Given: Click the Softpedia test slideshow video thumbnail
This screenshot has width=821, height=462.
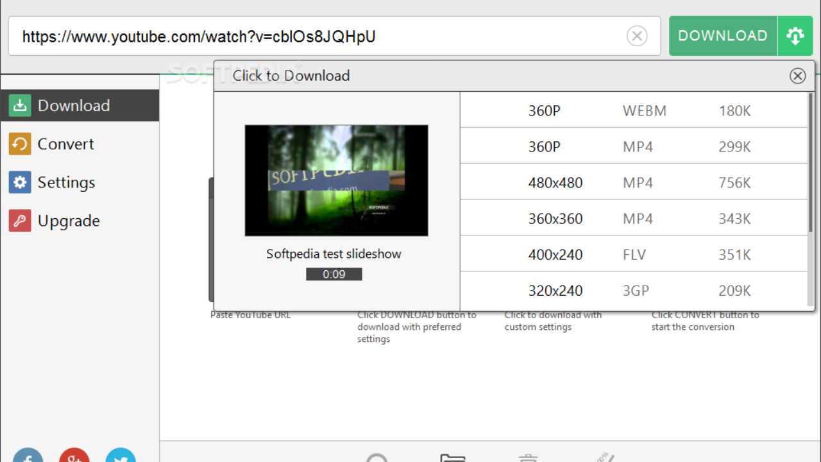Looking at the screenshot, I should (x=336, y=180).
